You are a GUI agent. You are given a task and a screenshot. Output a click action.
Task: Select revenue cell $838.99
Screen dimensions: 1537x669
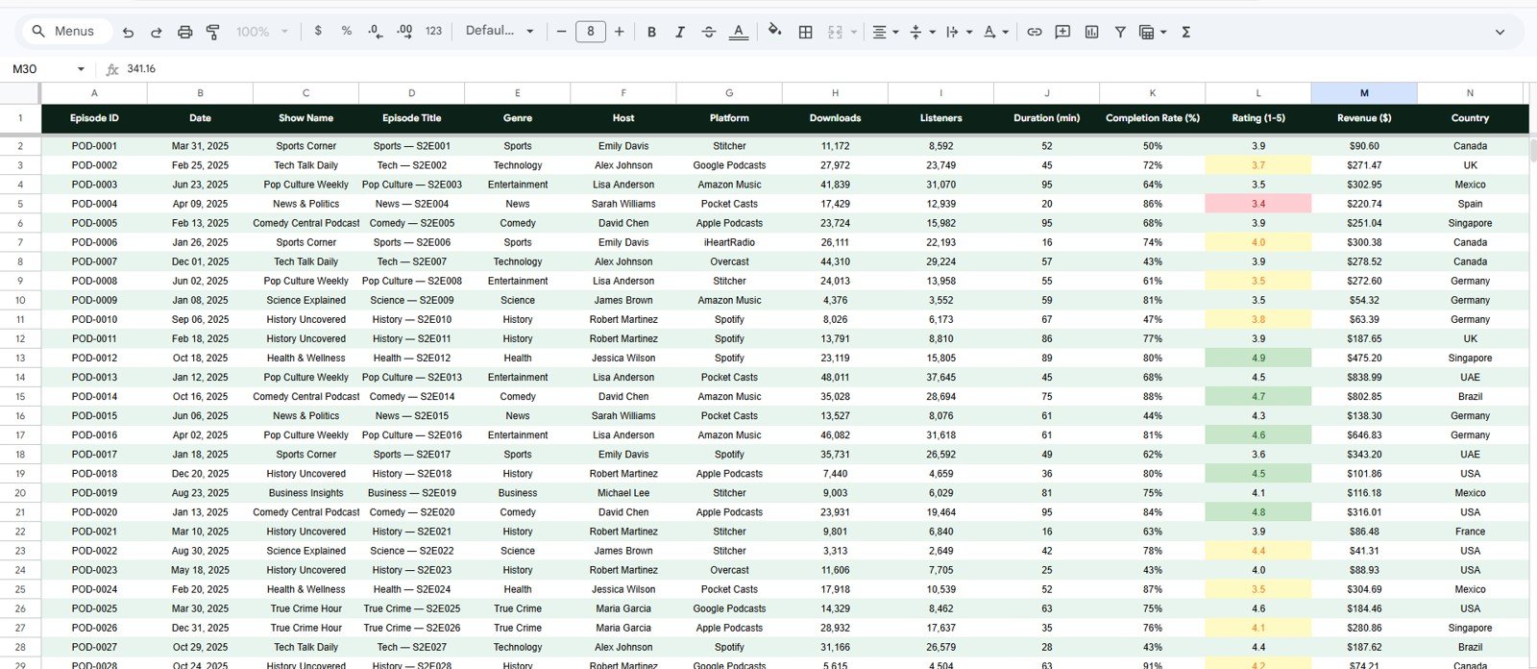[x=1364, y=377]
